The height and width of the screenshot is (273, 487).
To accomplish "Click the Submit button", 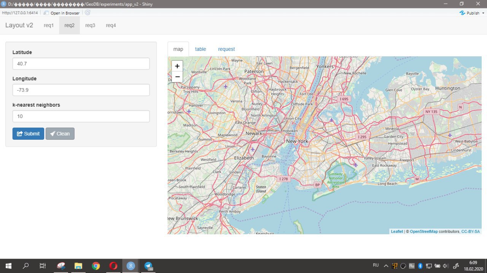I will click(x=28, y=134).
